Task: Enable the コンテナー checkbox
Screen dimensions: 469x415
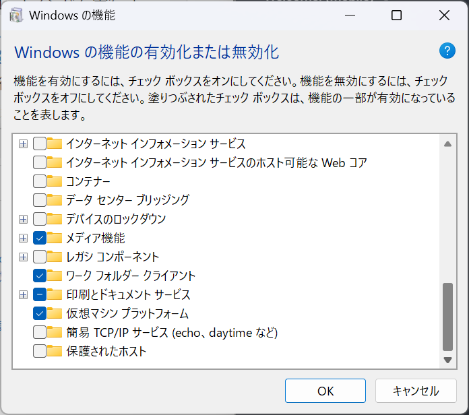Action: tap(40, 181)
